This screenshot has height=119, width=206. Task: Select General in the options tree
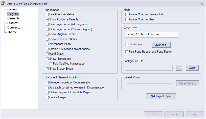(12, 9)
